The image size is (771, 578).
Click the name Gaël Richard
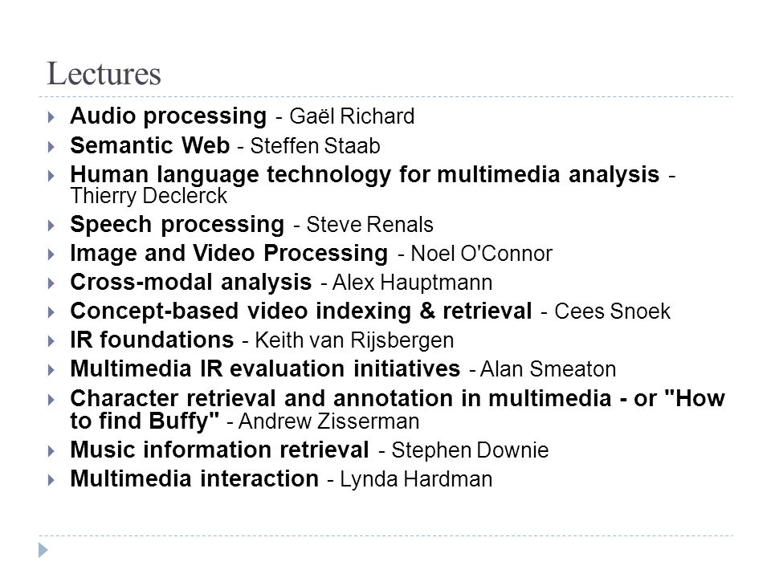[x=352, y=116]
